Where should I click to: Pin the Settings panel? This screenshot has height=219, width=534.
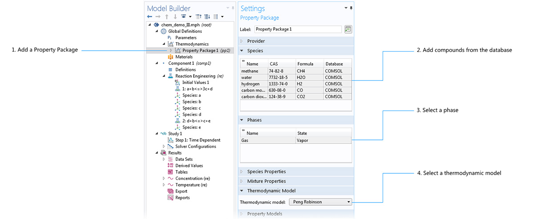[351, 8]
